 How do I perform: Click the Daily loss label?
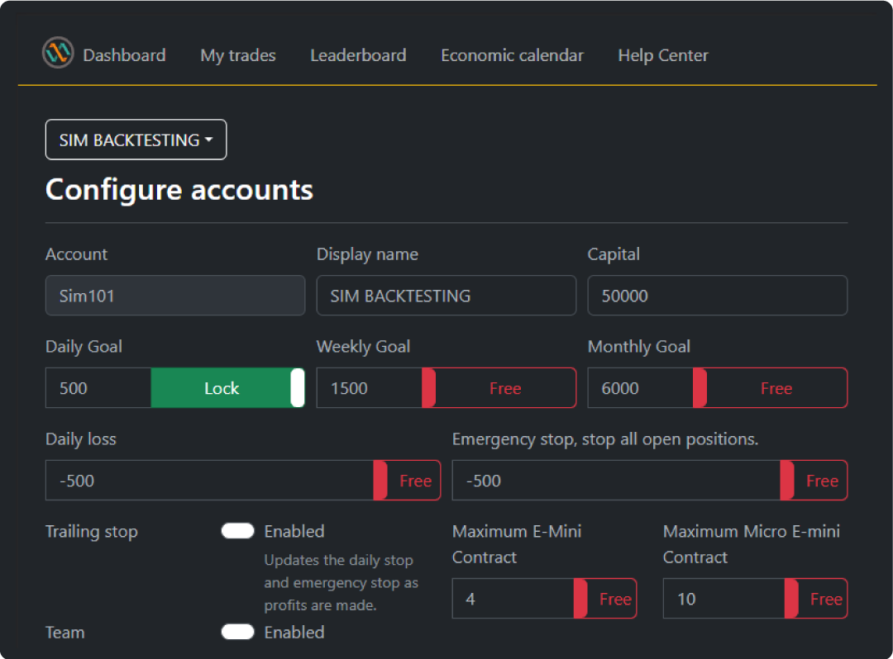coord(81,439)
